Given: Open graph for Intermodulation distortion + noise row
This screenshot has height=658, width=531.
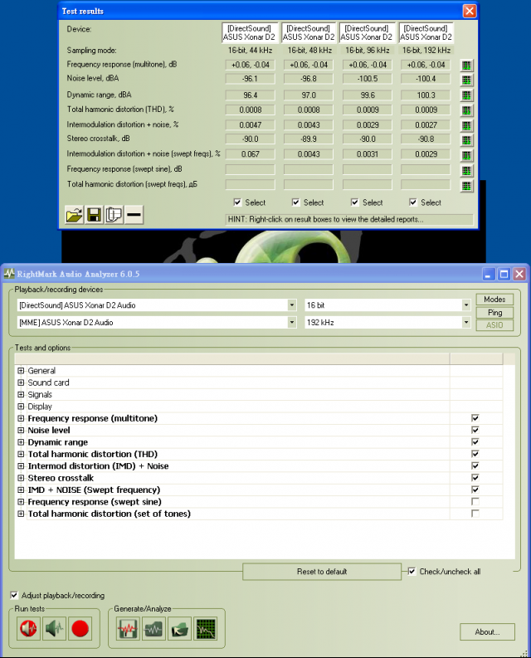Looking at the screenshot, I should tap(466, 125).
